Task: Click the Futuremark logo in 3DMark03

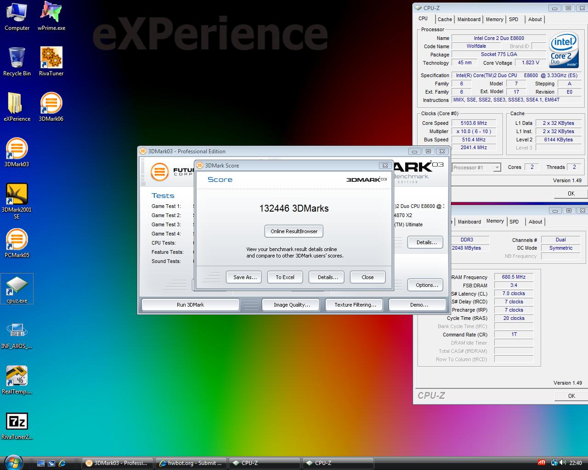Action: pos(159,172)
